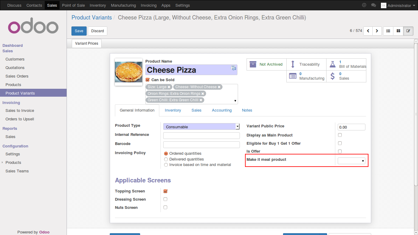Open the Accounting tab
Screen dimensions: 418x235
[222, 110]
